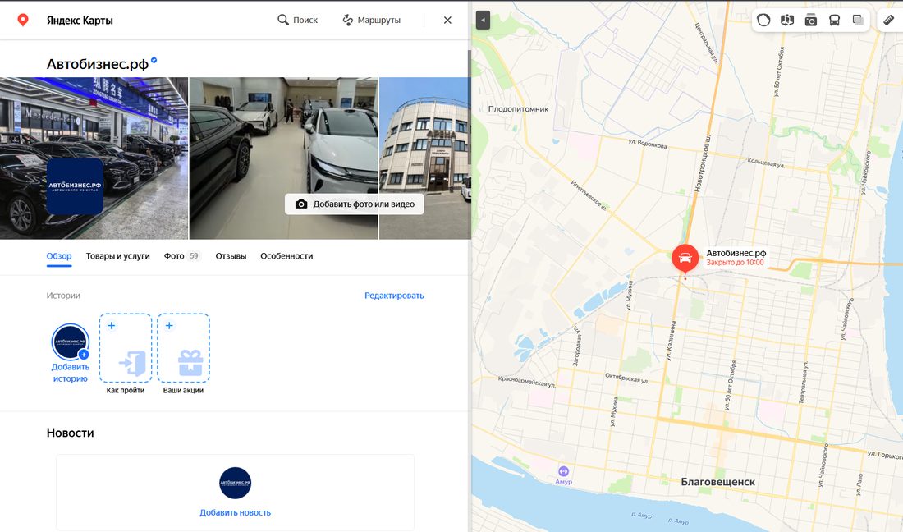
Task: Click the Добавить новость link
Action: click(235, 512)
